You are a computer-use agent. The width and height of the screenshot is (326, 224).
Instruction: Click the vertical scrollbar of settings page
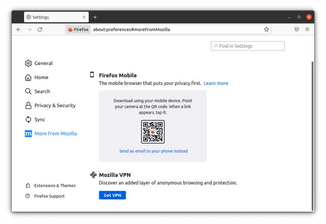(312, 136)
